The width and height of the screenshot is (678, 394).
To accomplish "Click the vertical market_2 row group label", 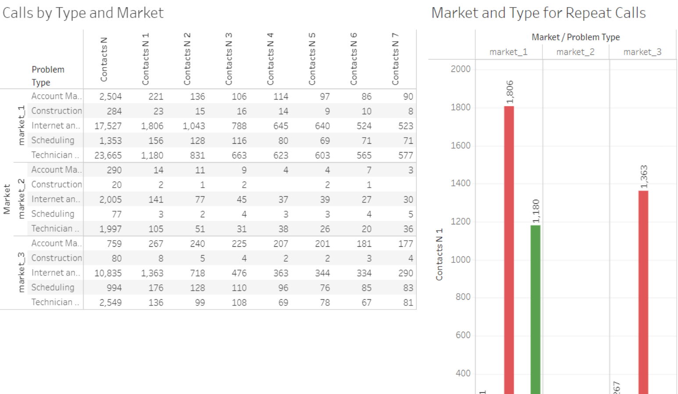I will click(21, 199).
